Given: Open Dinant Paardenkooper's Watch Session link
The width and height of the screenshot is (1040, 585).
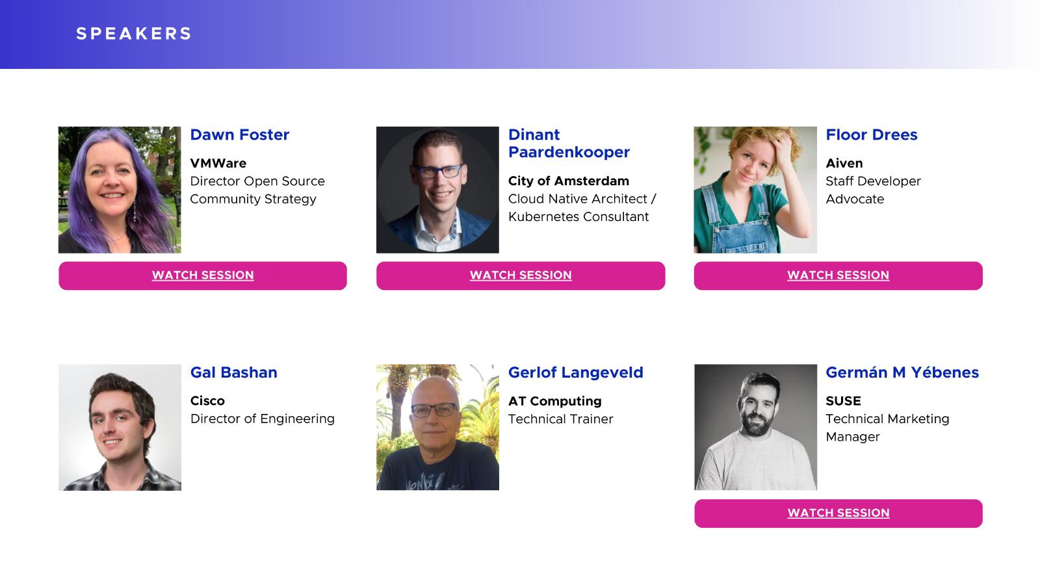Looking at the screenshot, I should [x=521, y=276].
